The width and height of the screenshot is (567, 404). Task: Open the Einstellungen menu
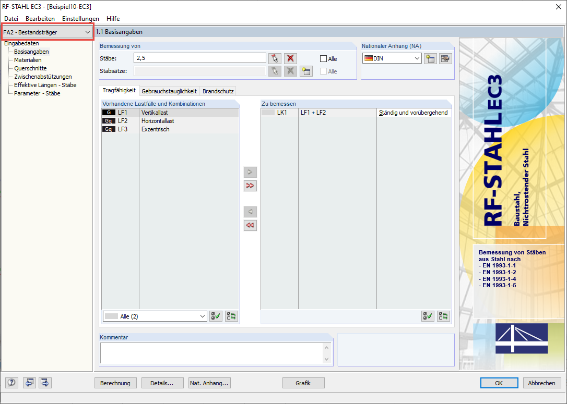point(80,18)
